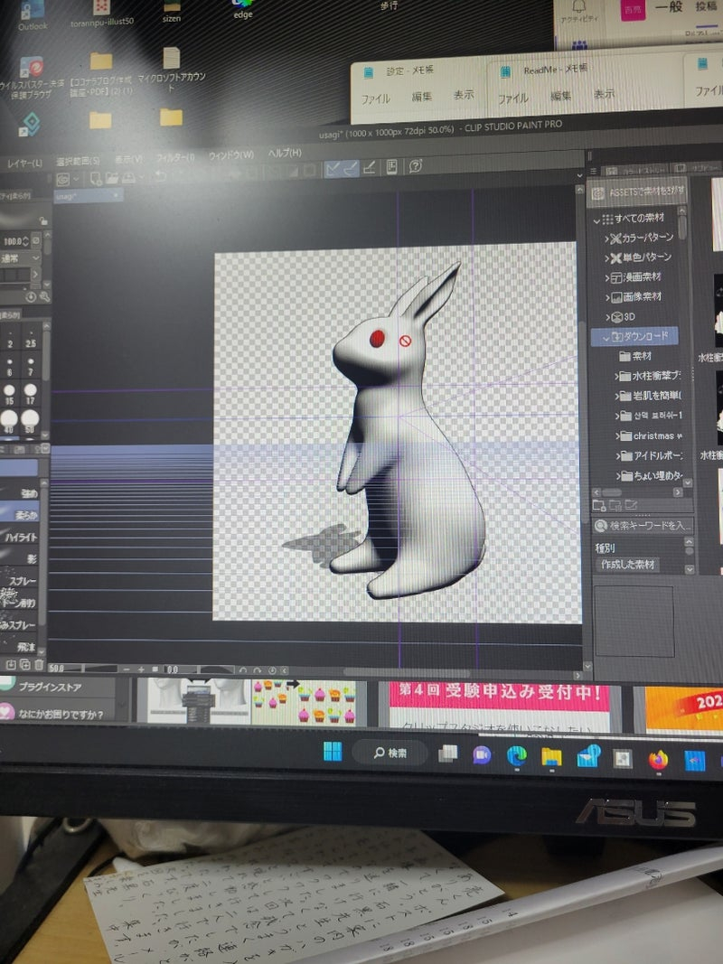Screen dimensions: 723x964
Task: Open Firefox from the taskbar
Action: (x=659, y=760)
